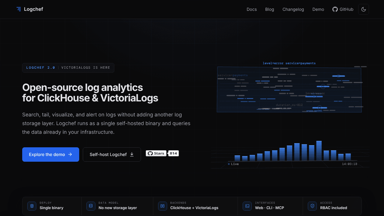Go to the Blog page
Screen dimensions: 384x216
point(270,9)
